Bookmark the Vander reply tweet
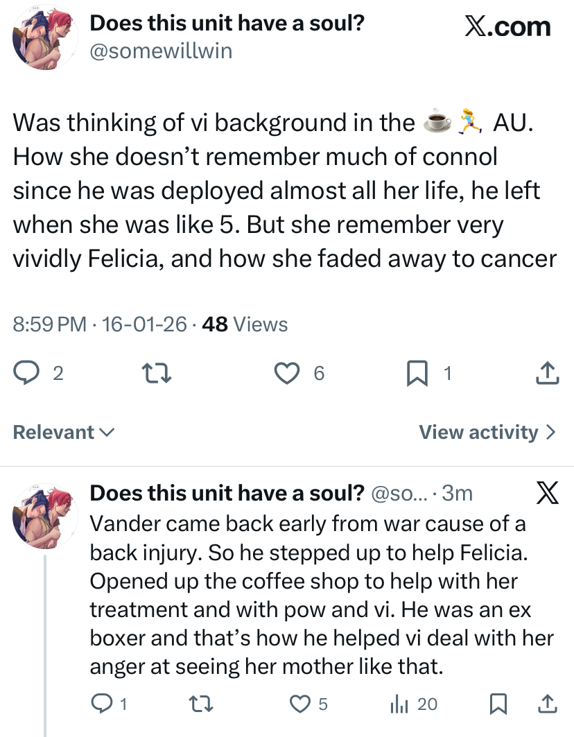This screenshot has height=737, width=574. (x=497, y=704)
